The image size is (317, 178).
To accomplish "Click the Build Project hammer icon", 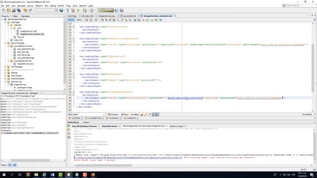I will point(68,10).
